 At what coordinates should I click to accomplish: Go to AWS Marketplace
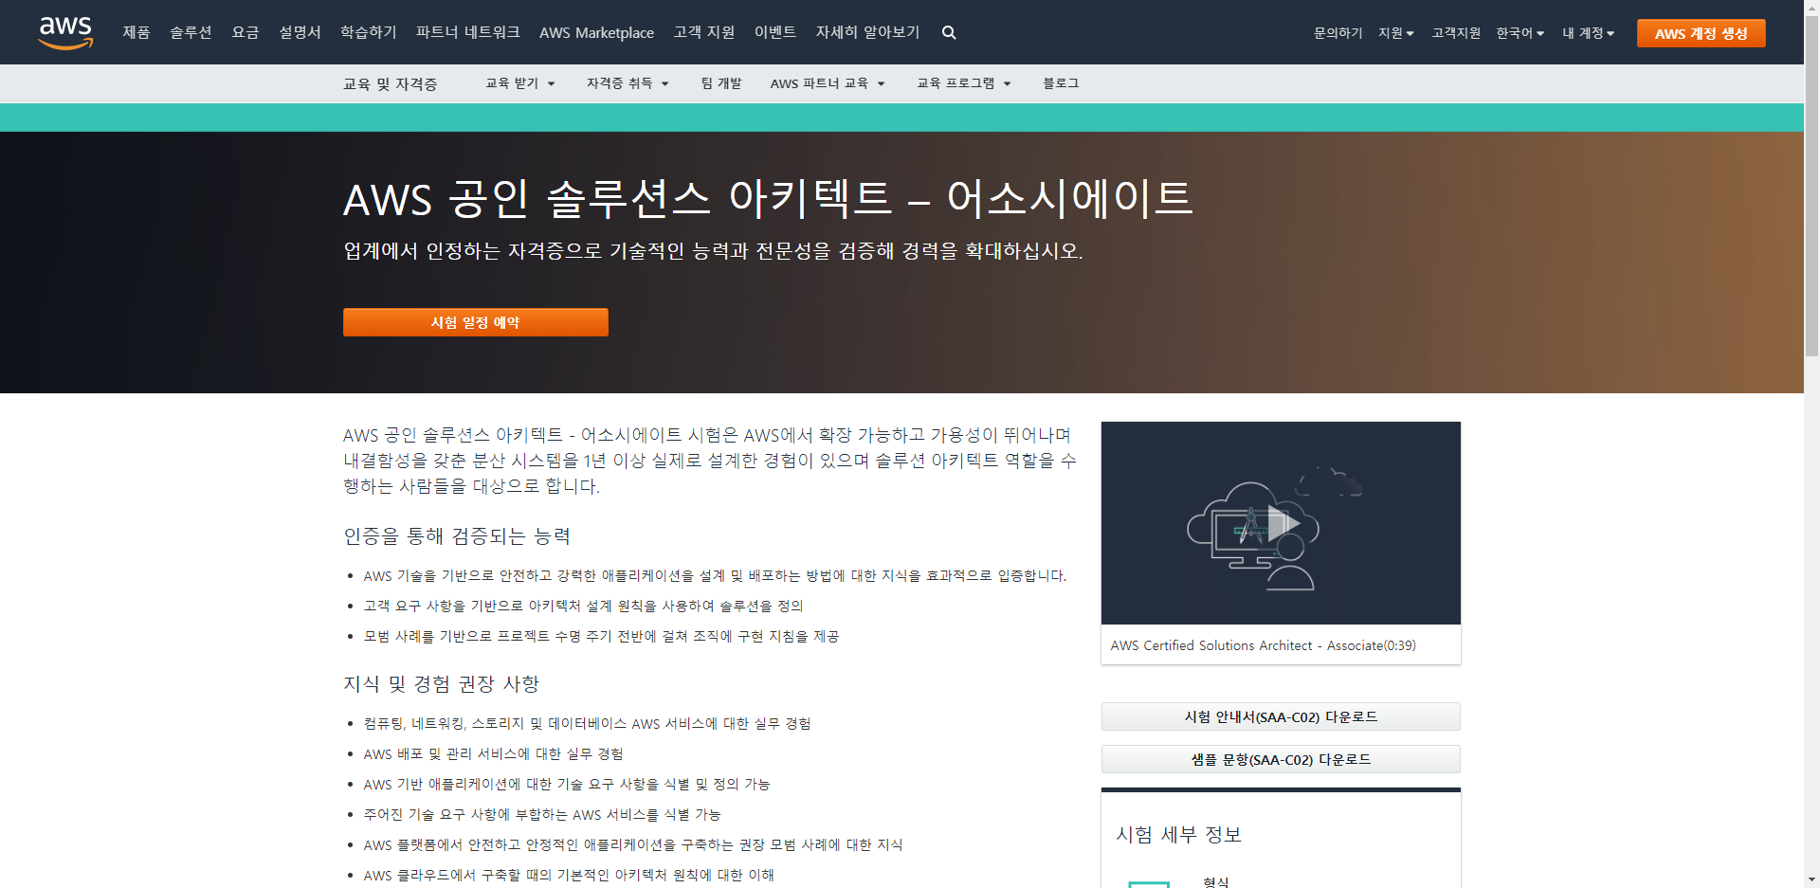point(596,32)
